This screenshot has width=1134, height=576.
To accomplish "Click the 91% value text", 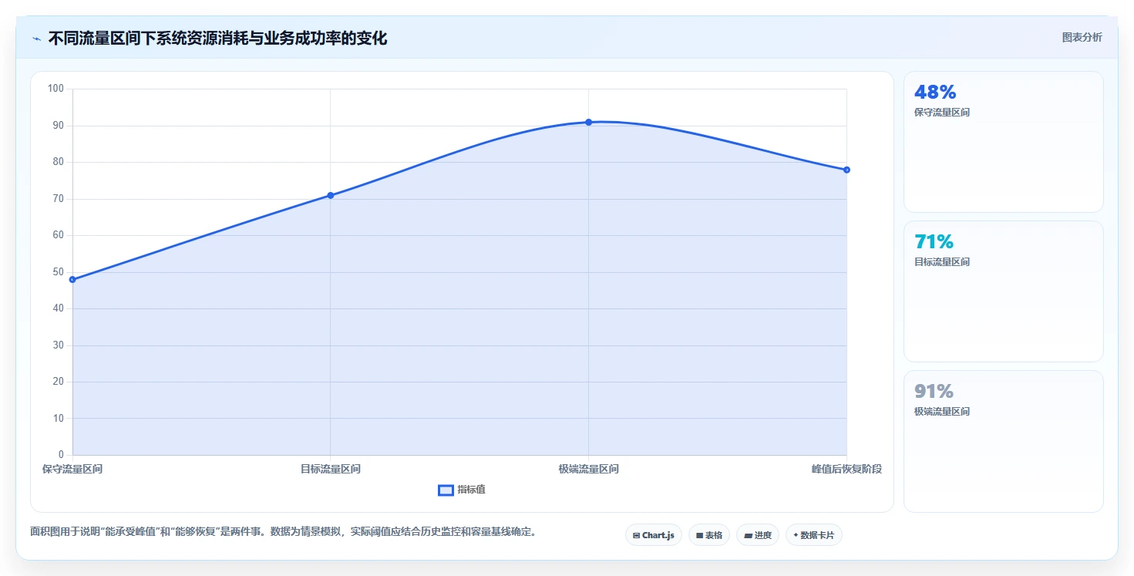I will pos(934,391).
